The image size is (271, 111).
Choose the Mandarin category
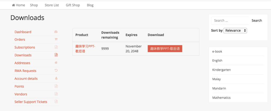pos(219,88)
